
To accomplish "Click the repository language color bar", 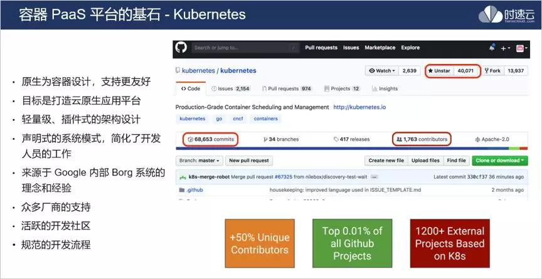I will tap(352, 149).
